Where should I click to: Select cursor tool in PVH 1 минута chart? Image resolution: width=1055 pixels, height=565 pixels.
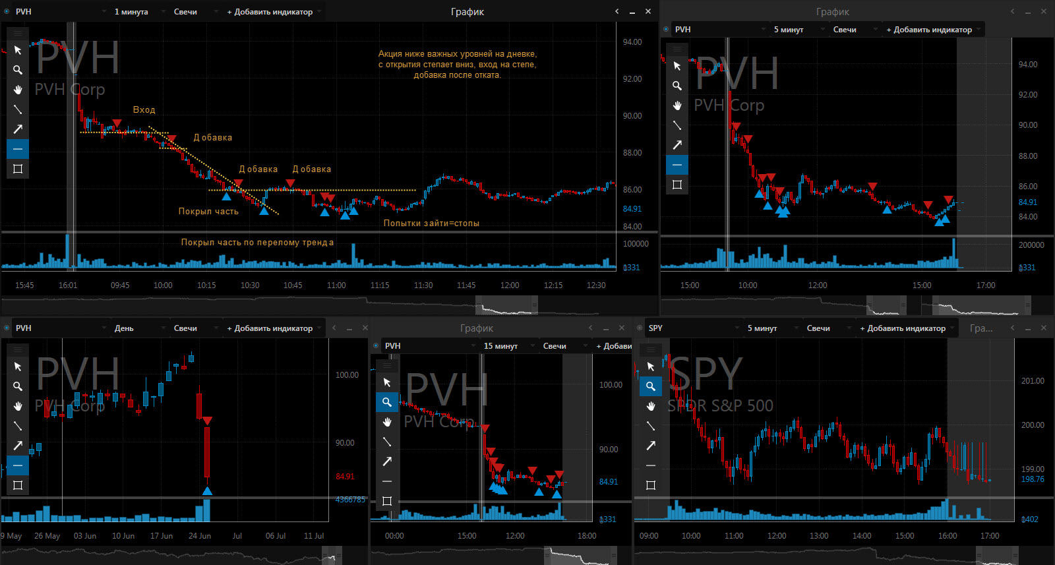(18, 50)
